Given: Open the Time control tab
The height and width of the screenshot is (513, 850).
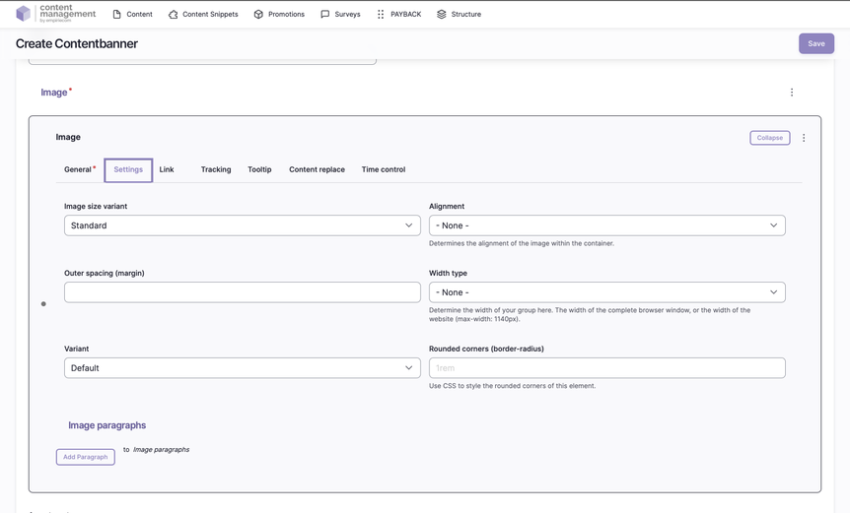Looking at the screenshot, I should point(383,169).
